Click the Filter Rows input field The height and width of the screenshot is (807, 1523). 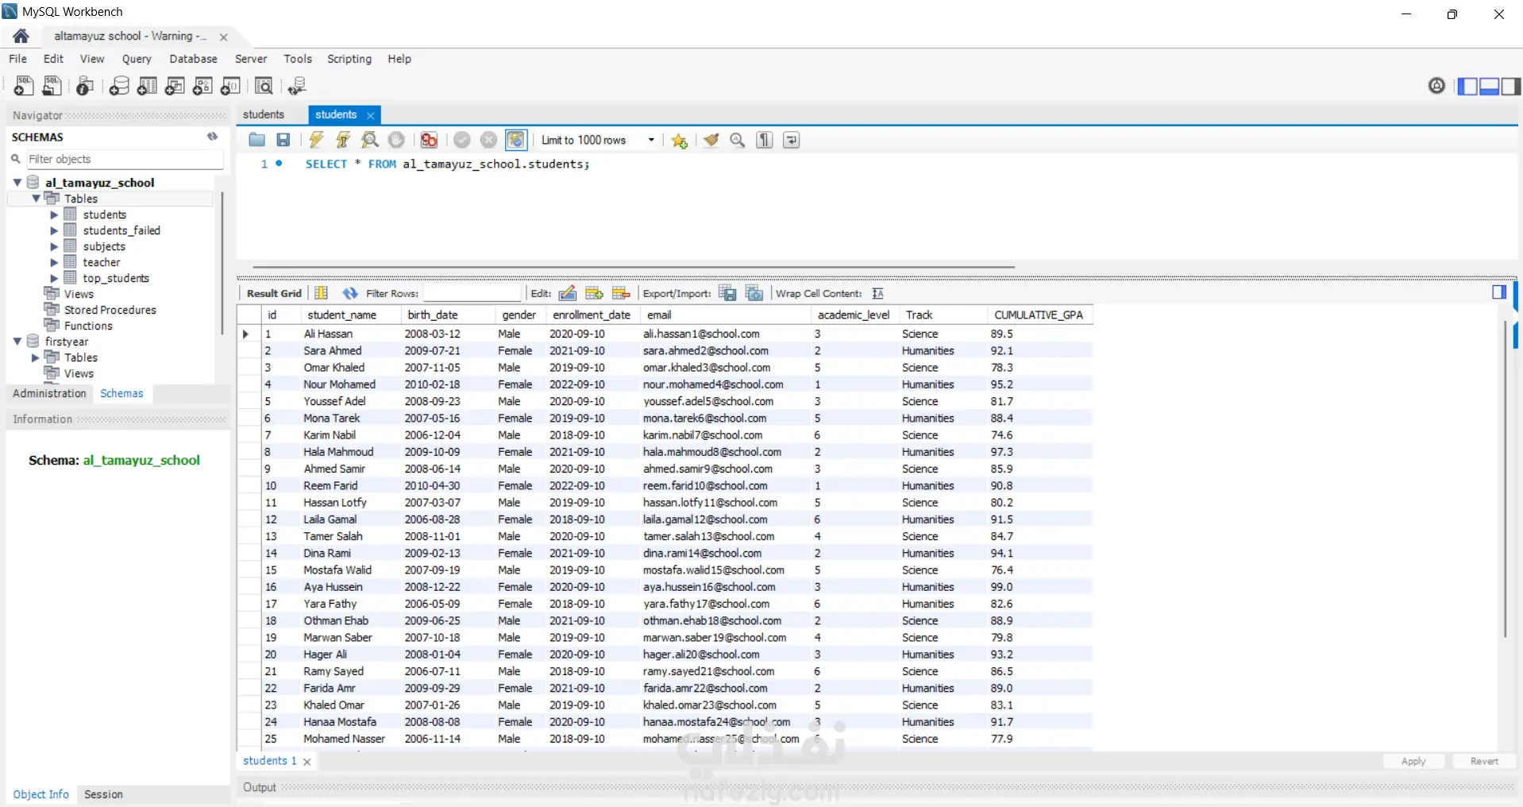[x=472, y=293]
